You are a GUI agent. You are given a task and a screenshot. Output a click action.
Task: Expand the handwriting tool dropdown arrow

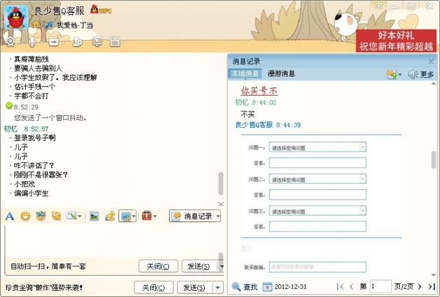click(79, 216)
